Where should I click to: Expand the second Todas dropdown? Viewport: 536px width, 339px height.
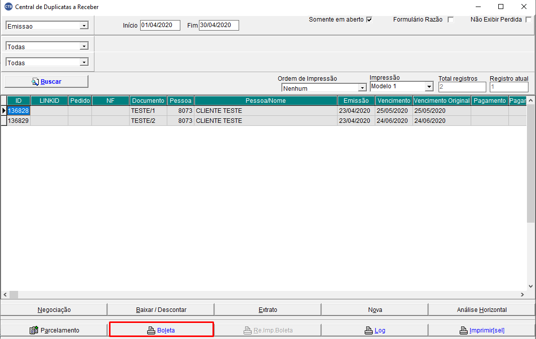point(84,62)
